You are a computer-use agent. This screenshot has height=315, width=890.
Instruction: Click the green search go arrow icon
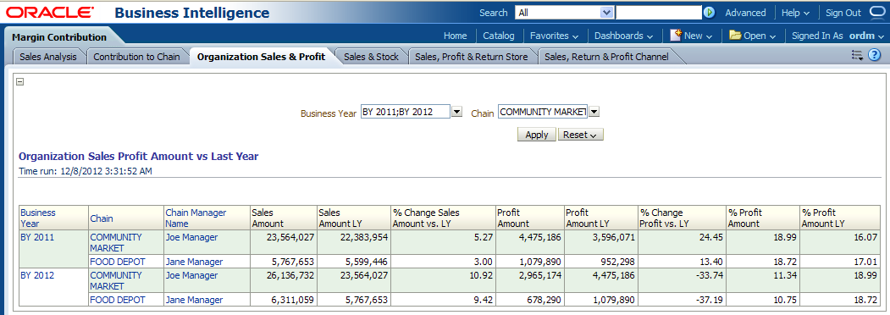(x=709, y=13)
